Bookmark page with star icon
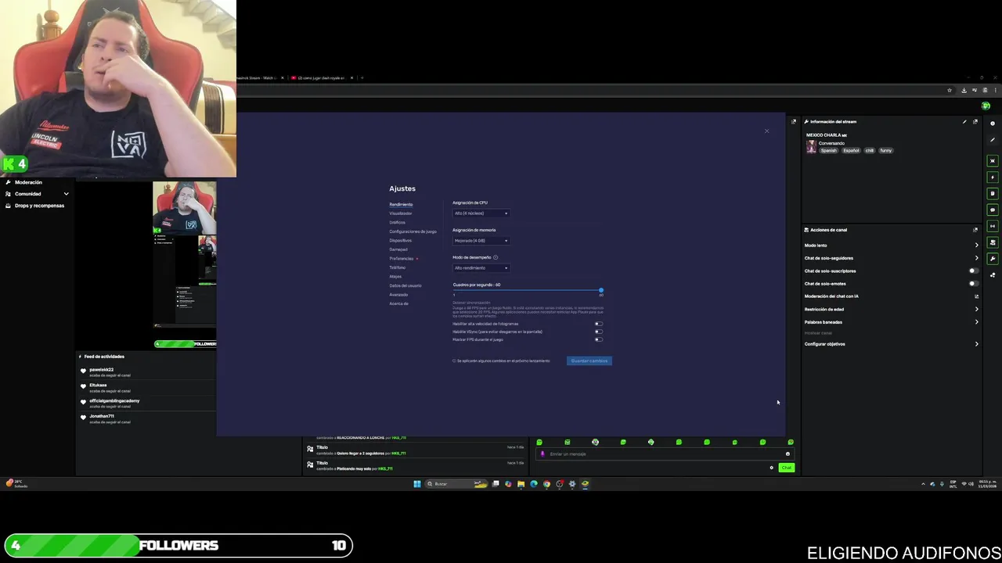The image size is (1002, 563). (x=950, y=91)
